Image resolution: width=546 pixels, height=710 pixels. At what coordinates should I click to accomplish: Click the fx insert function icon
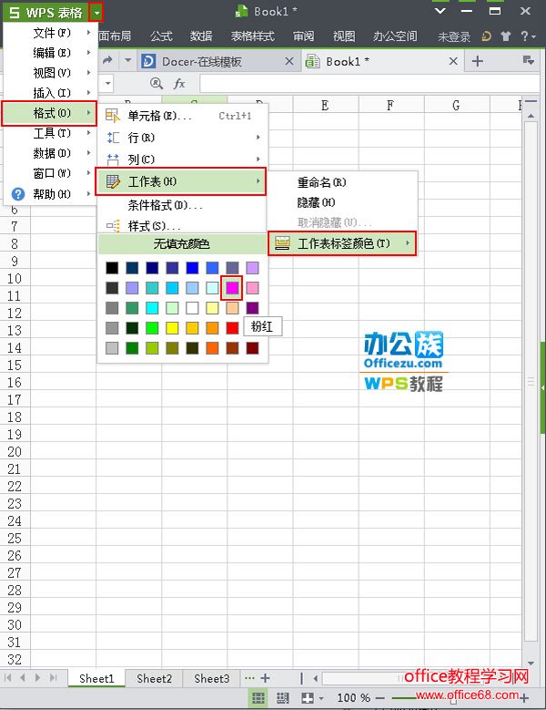pyautogui.click(x=179, y=83)
